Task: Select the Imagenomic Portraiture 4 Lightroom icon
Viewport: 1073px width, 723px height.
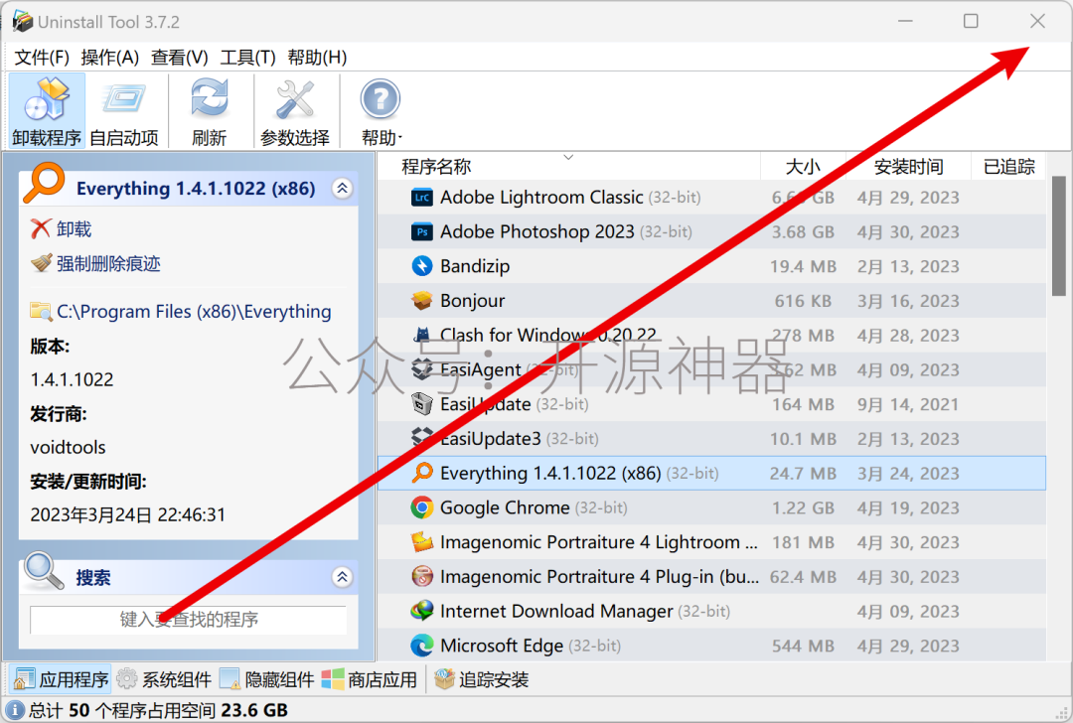Action: coord(422,541)
